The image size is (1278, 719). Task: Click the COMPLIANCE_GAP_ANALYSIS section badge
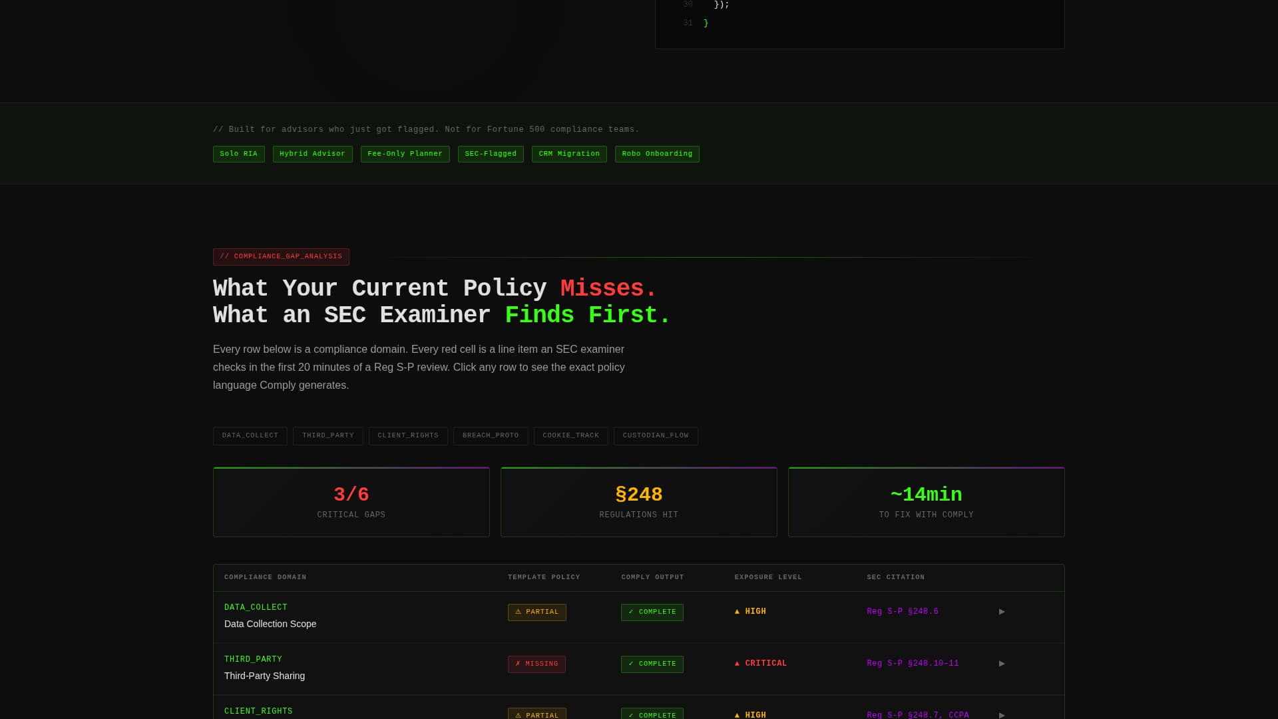pos(281,257)
